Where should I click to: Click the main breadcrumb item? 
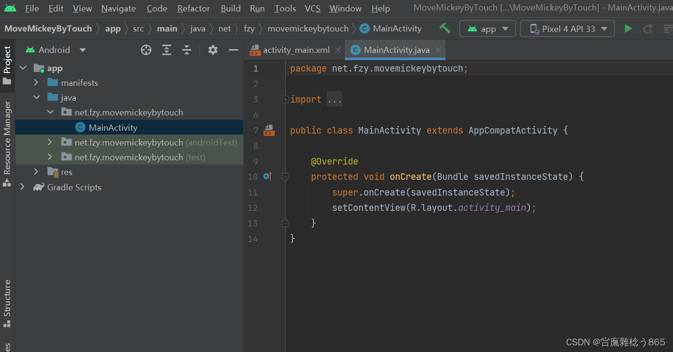click(167, 29)
